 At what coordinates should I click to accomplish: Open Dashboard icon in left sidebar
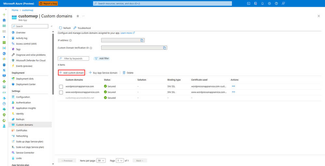pos(4,26)
